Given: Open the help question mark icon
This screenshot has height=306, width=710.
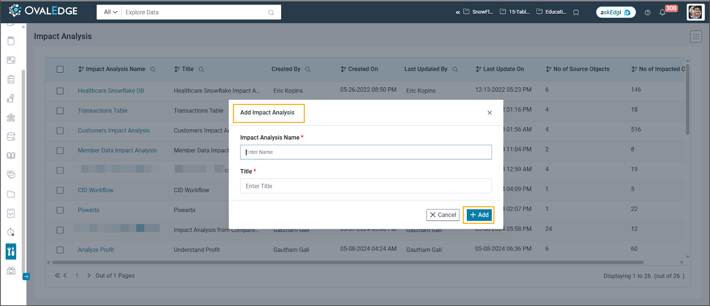Looking at the screenshot, I should click(647, 12).
